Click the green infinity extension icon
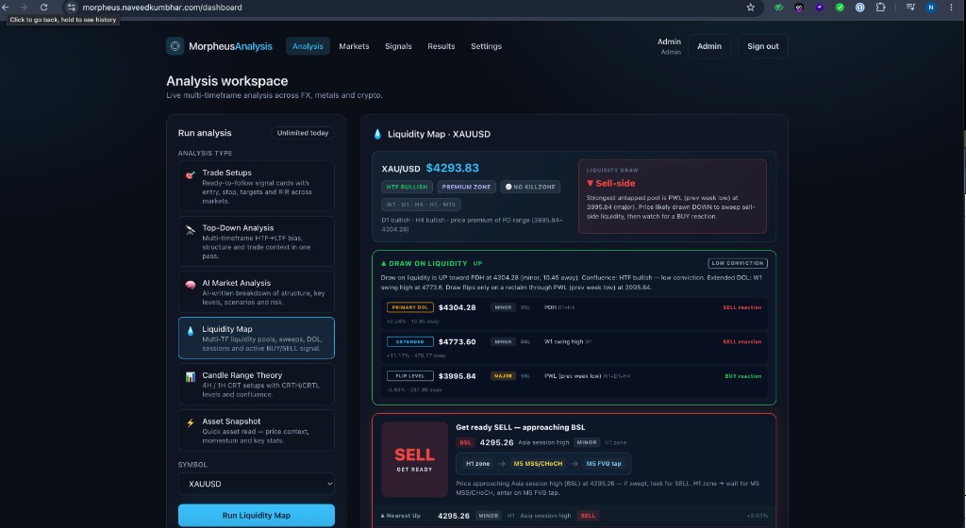Viewport: 966px width, 528px height. [778, 8]
